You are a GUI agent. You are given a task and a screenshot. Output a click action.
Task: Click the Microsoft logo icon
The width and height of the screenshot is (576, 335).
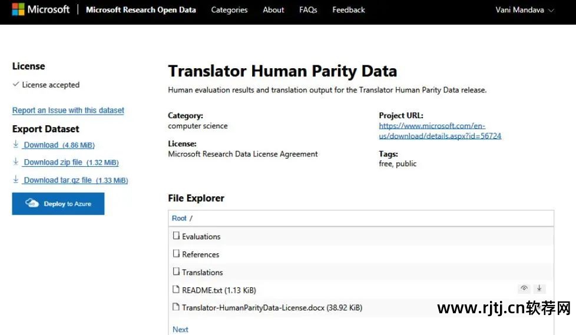coord(18,9)
